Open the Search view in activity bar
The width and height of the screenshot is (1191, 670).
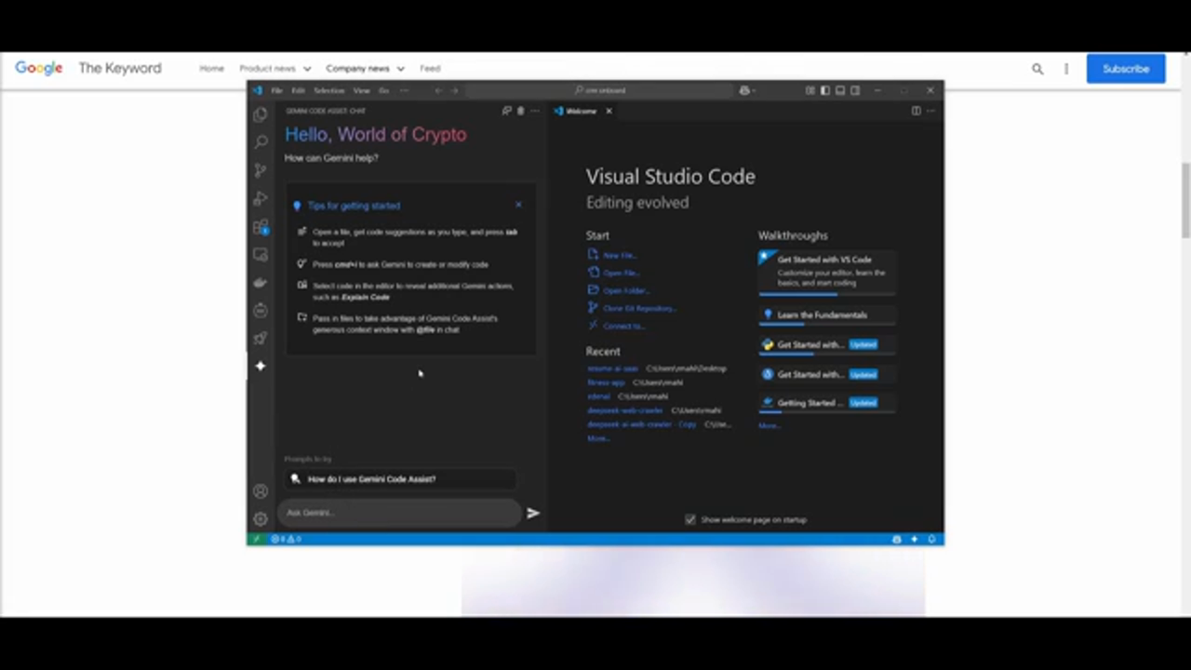pos(261,141)
